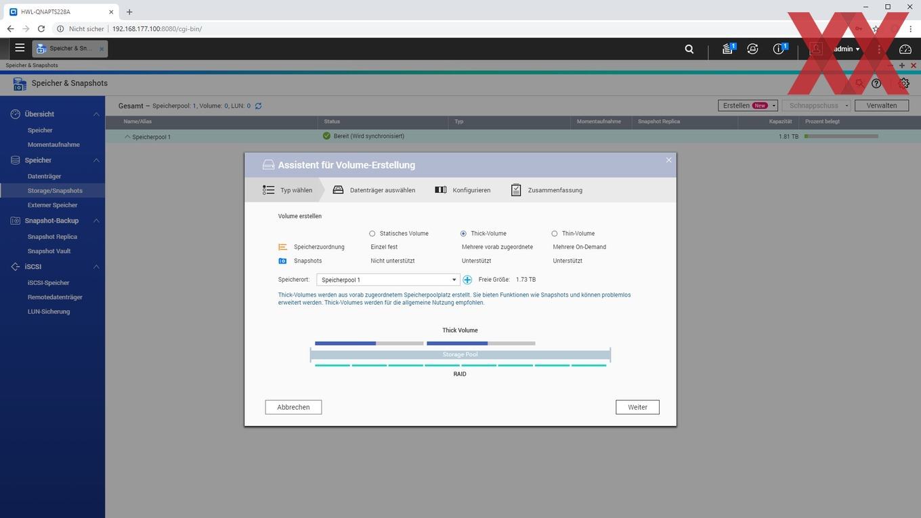Viewport: 921px width, 518px height.
Task: Collapse the Speicherpool 1 row
Action: [127, 137]
